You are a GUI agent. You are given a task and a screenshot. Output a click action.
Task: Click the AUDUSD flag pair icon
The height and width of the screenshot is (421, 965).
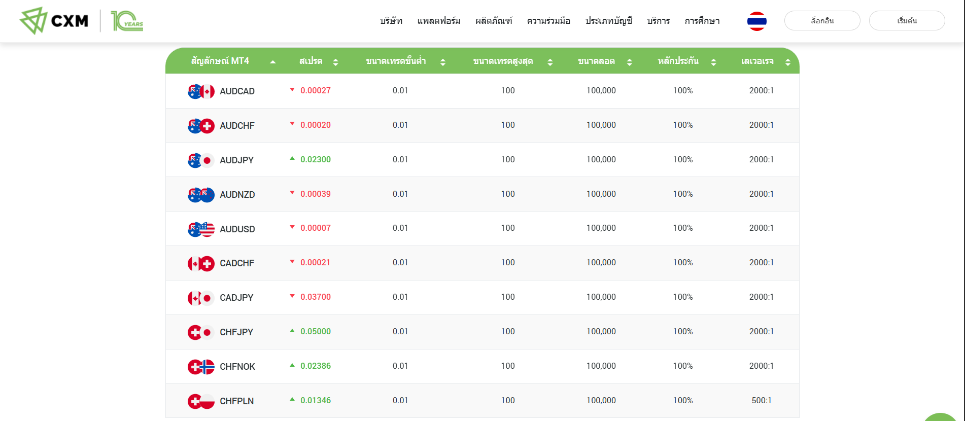201,229
